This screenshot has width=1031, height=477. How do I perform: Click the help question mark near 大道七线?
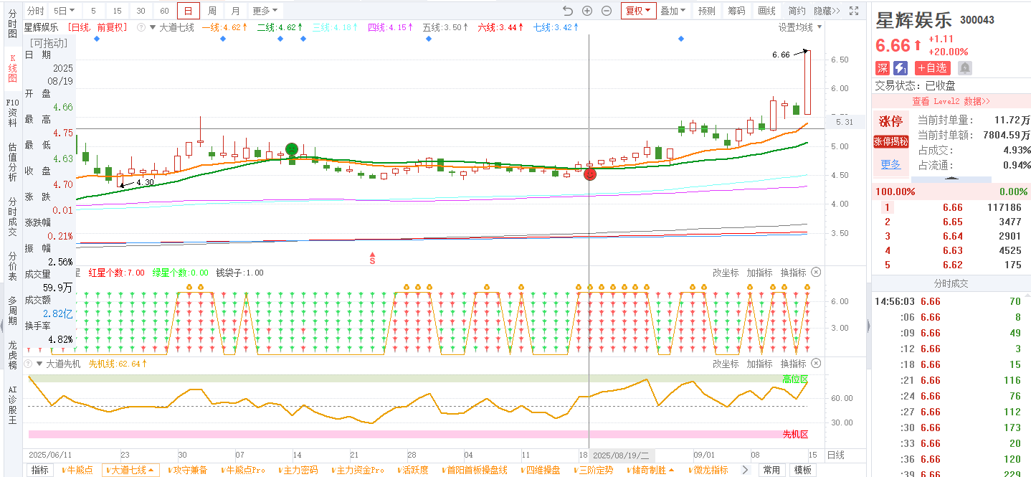coord(141,27)
